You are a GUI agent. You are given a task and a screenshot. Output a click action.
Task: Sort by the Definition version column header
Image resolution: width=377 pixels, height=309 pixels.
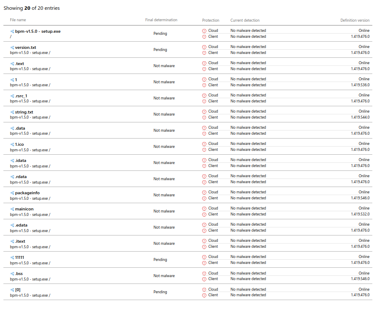(x=355, y=20)
